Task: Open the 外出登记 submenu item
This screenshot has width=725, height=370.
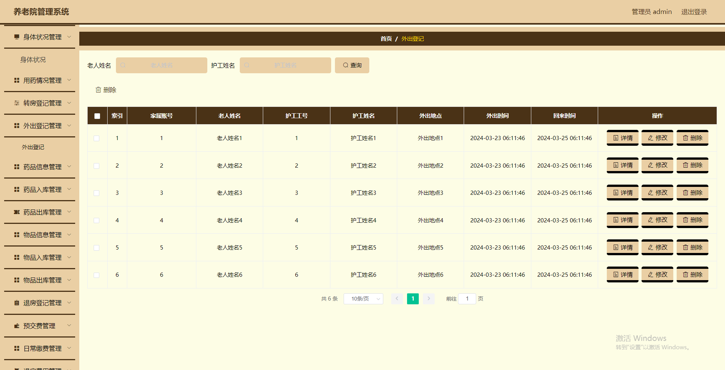Action: [33, 147]
